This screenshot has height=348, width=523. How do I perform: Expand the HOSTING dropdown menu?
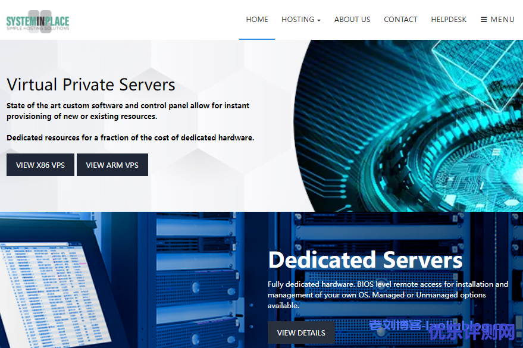coord(301,20)
